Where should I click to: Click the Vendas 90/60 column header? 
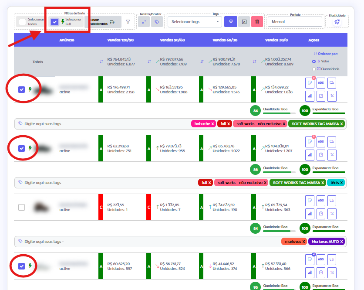[x=172, y=40]
